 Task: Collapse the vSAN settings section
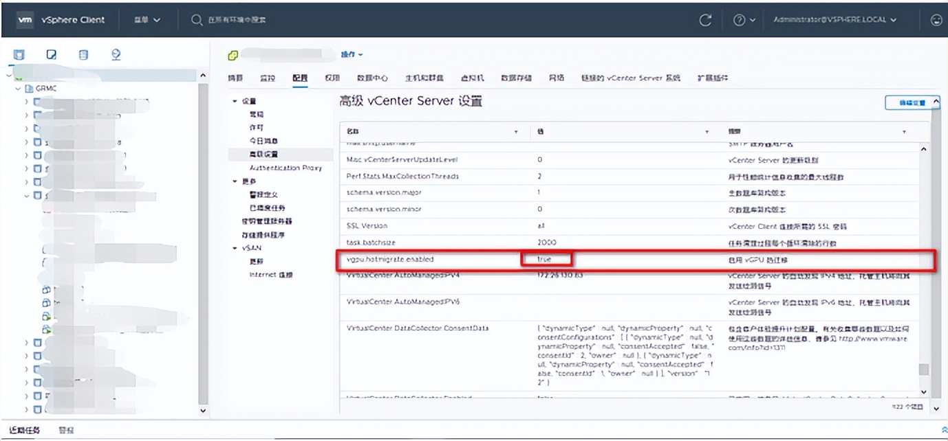pos(235,248)
